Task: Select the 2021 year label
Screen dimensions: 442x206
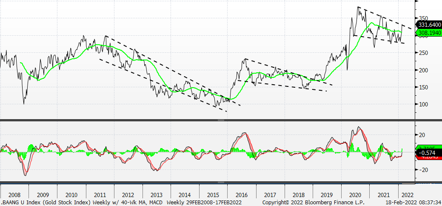Action: [384, 195]
